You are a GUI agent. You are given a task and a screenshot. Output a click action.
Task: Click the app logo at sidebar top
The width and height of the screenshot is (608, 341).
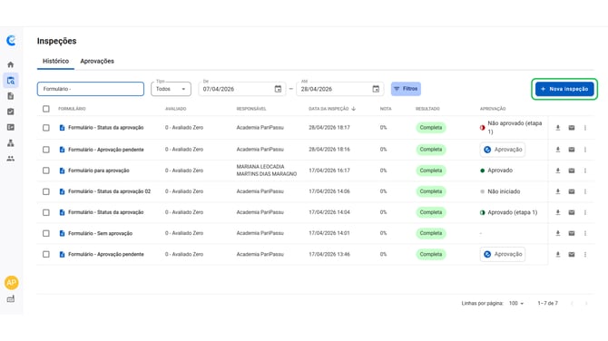pyautogui.click(x=11, y=40)
